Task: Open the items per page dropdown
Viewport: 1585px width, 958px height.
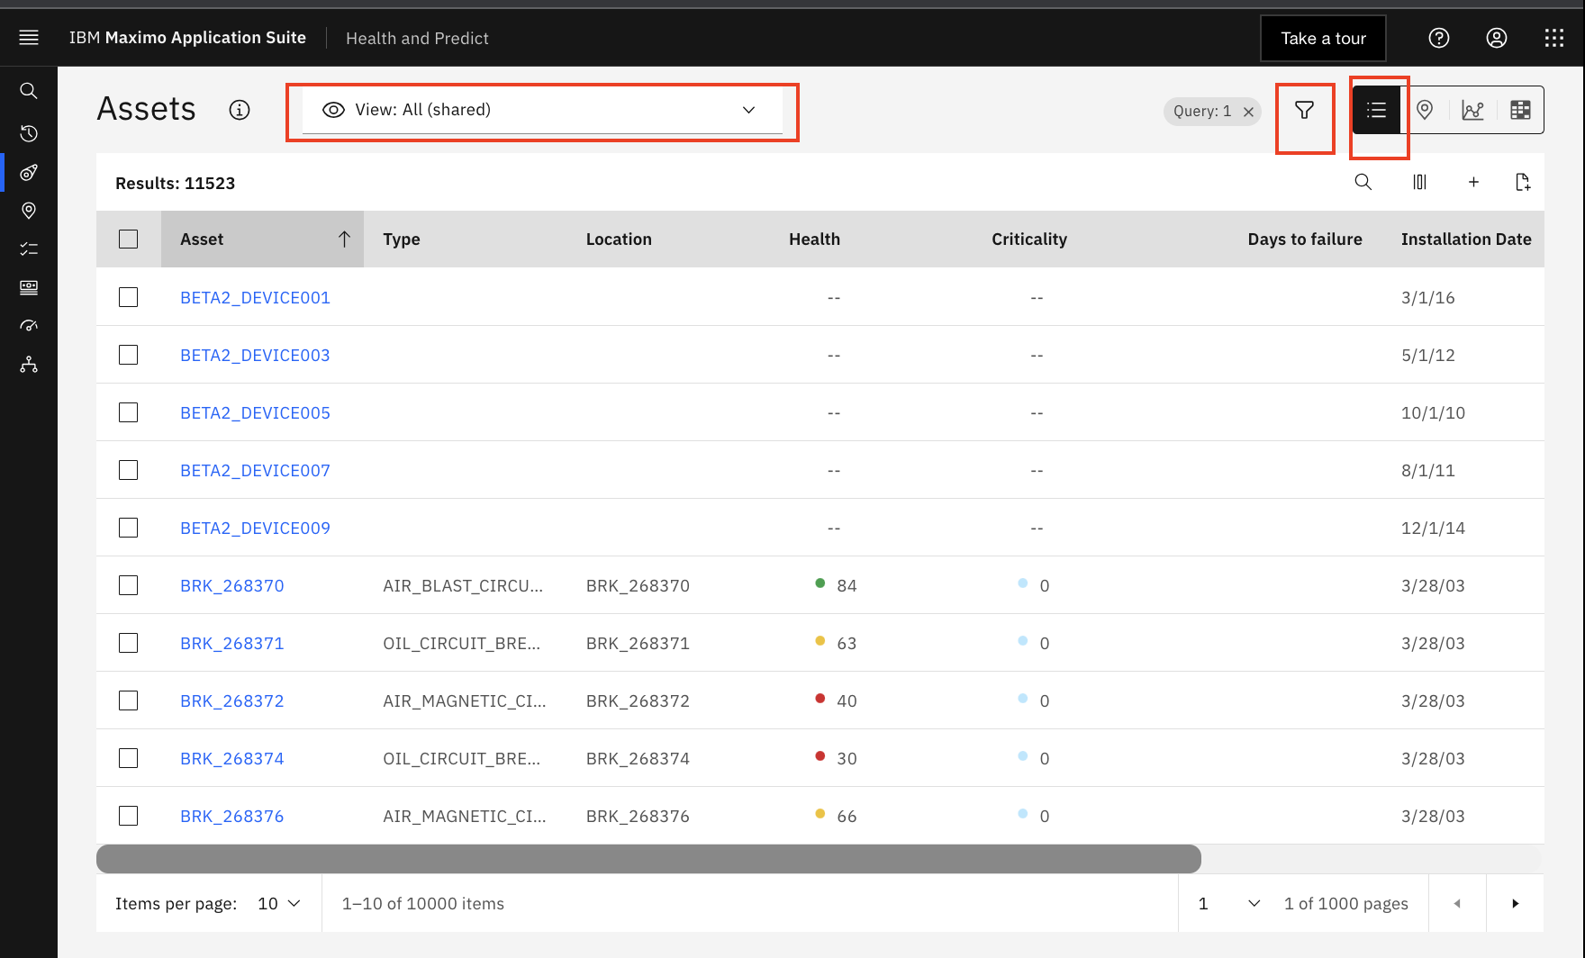Action: 279,903
